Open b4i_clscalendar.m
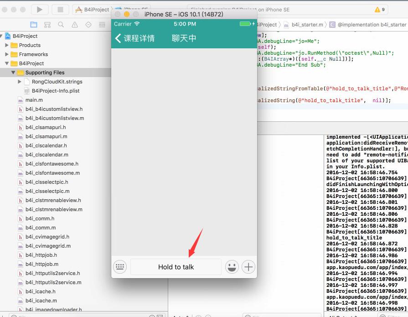This screenshot has height=317, width=408. pyautogui.click(x=47, y=155)
